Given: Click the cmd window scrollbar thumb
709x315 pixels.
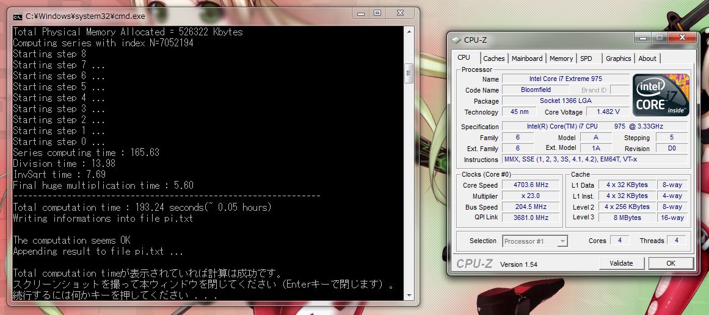Looking at the screenshot, I should click(409, 74).
